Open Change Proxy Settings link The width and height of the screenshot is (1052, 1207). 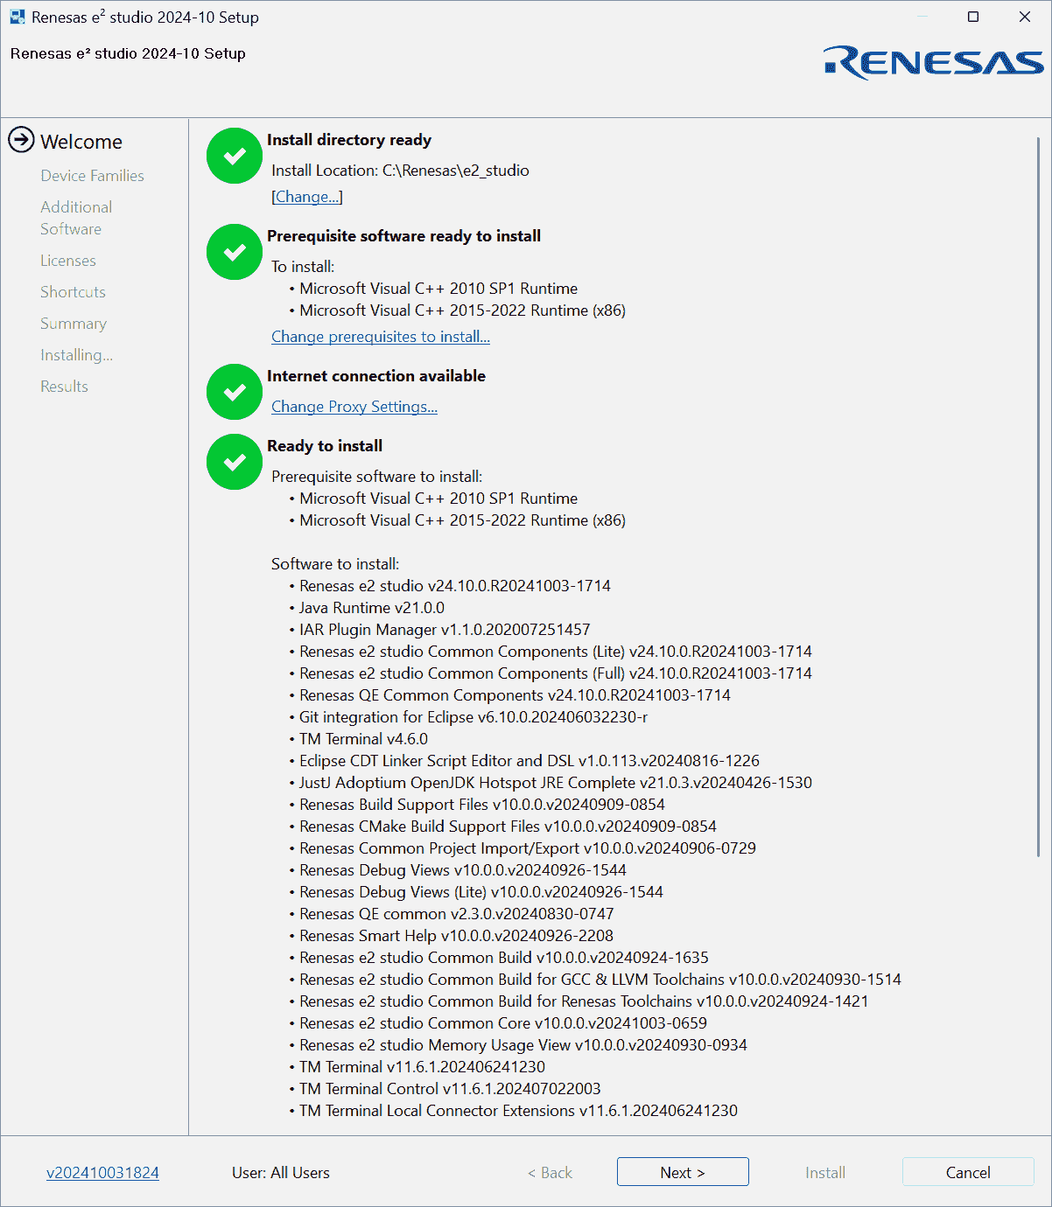(354, 407)
